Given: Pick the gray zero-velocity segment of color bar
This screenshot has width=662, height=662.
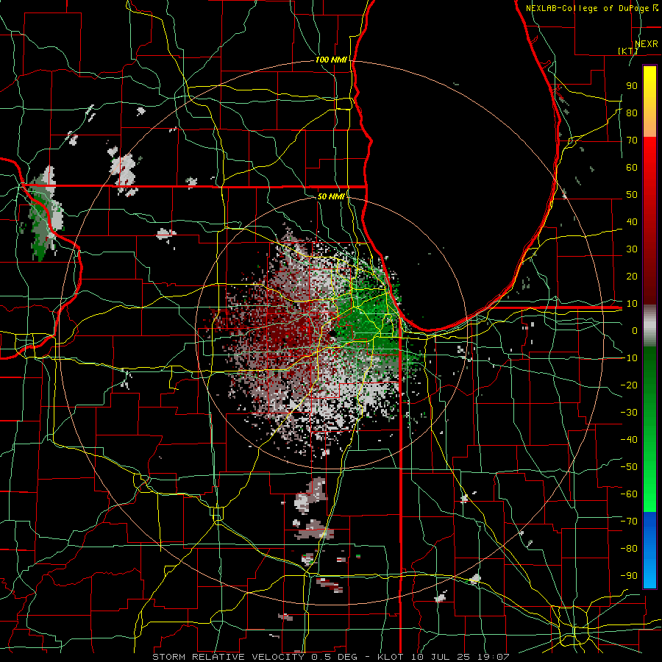Looking at the screenshot, I should pyautogui.click(x=649, y=326).
